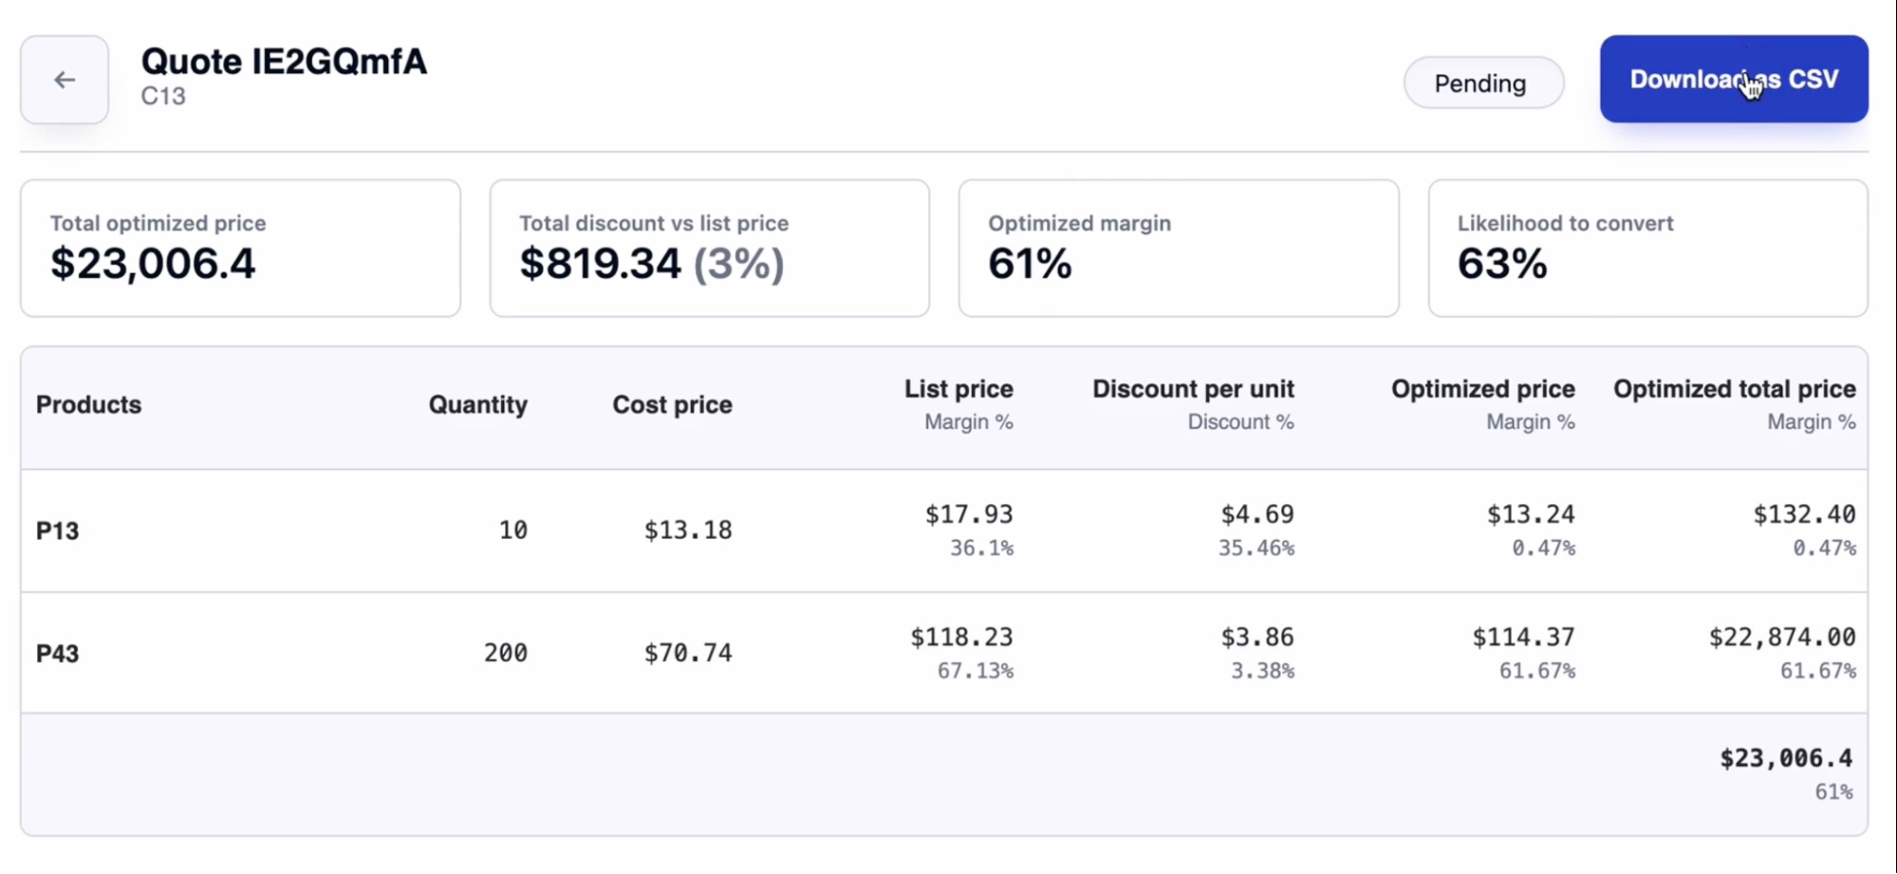Image resolution: width=1897 pixels, height=874 pixels.
Task: Click the Discount per unit column header
Action: click(x=1193, y=389)
